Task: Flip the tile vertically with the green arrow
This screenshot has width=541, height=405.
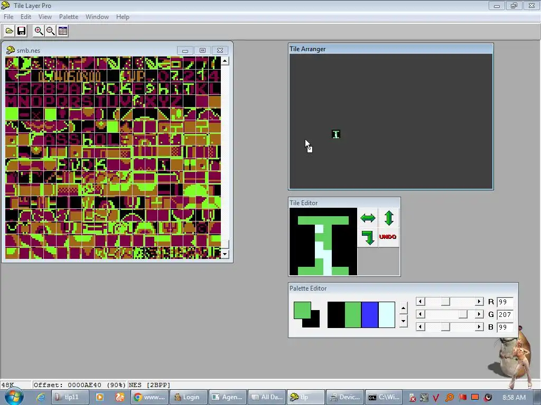Action: point(389,218)
